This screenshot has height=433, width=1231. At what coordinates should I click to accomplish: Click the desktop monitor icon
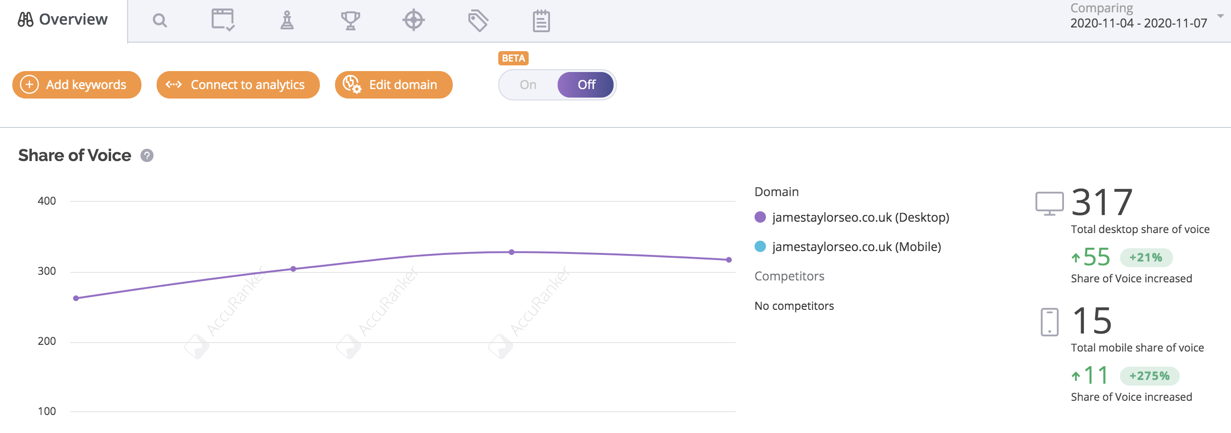1049,204
